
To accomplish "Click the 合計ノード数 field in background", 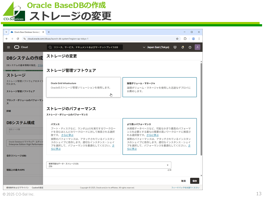I will tap(25, 131).
